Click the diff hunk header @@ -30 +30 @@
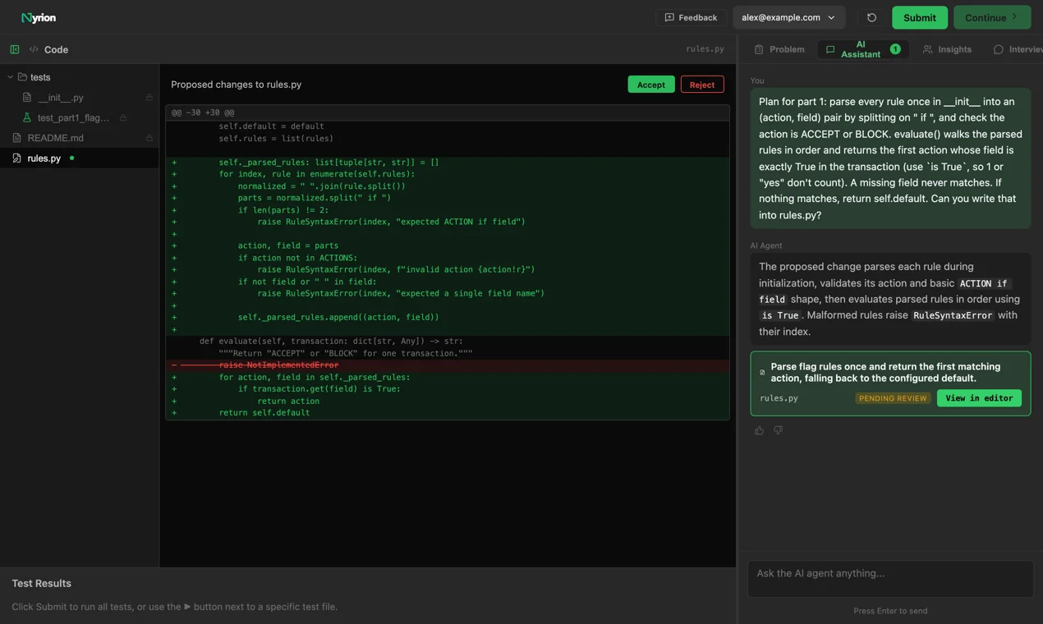The width and height of the screenshot is (1043, 624). [203, 112]
